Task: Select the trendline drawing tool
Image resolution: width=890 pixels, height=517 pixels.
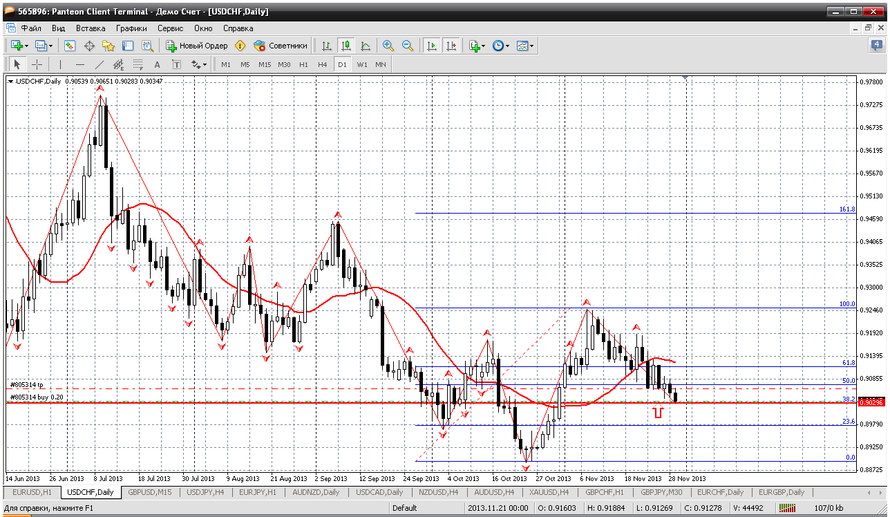Action: click(100, 64)
